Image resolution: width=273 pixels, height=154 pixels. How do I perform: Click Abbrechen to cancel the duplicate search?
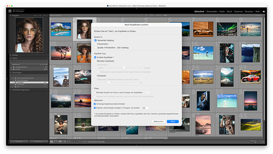(158, 121)
